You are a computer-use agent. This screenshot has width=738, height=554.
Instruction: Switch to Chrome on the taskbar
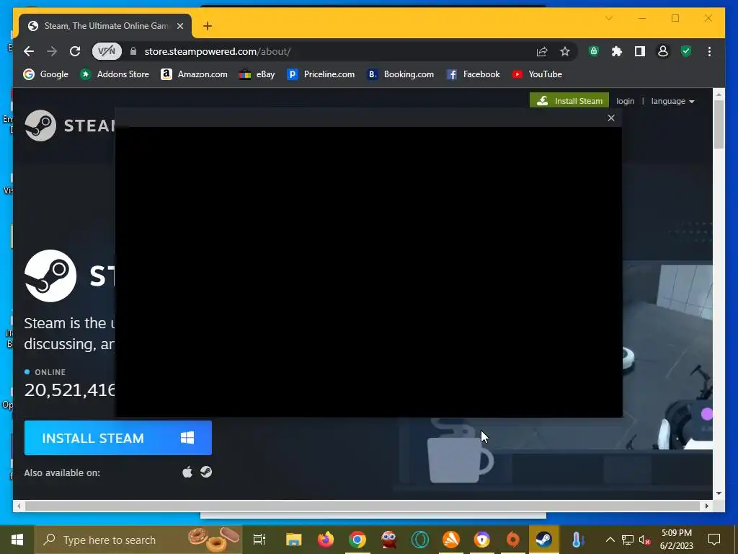point(357,540)
